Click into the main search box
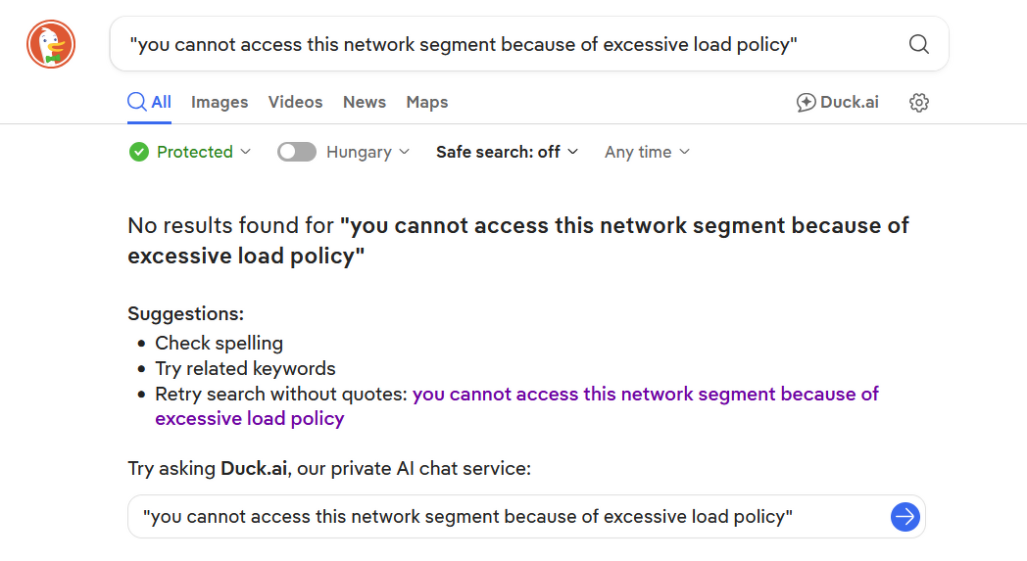This screenshot has height=561, width=1027. pos(509,44)
